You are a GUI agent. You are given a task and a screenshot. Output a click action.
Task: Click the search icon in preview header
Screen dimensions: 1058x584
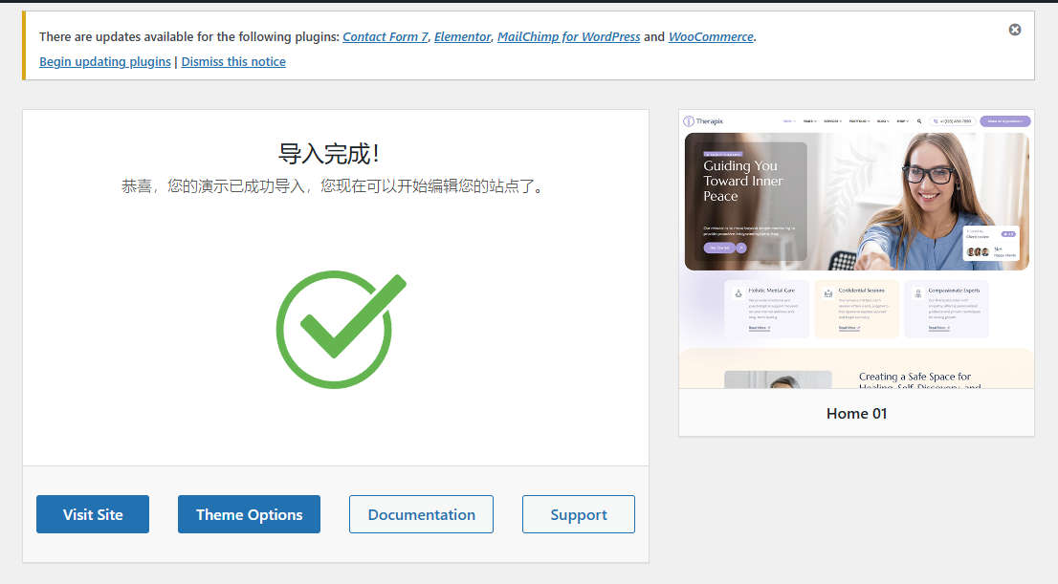coord(919,121)
